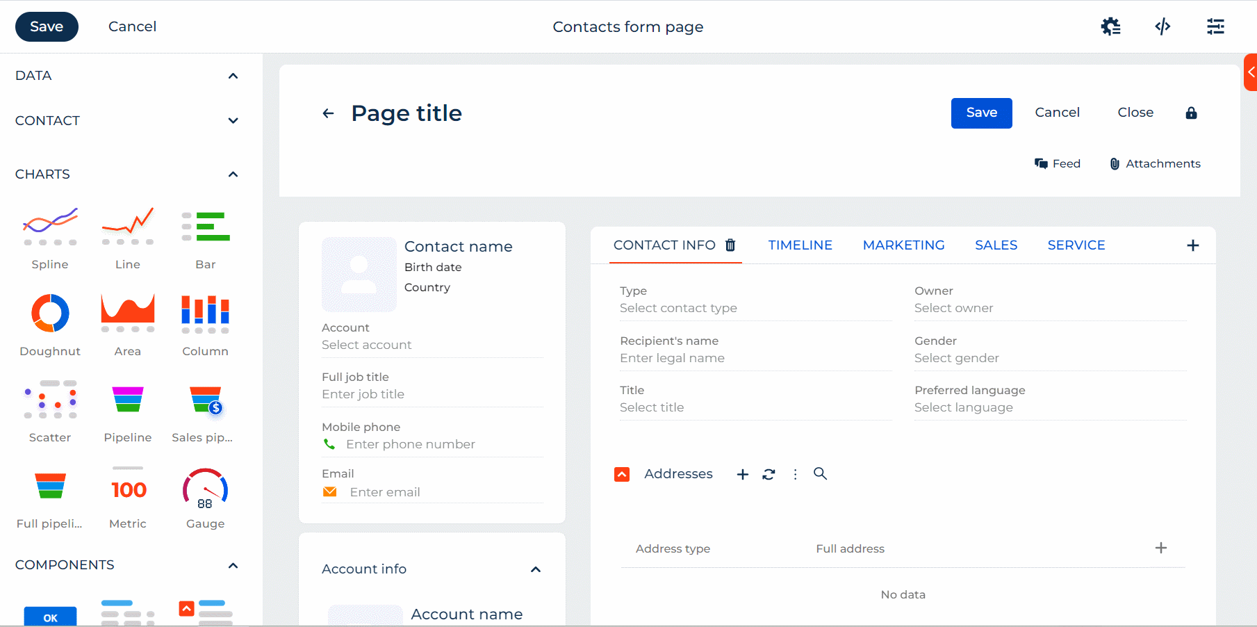Collapse the Addresses list toggle
The width and height of the screenshot is (1257, 627).
(x=622, y=474)
